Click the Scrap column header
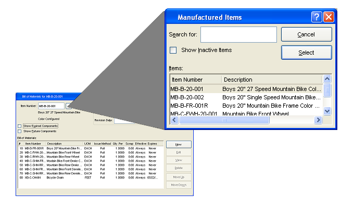 pyautogui.click(x=129, y=144)
